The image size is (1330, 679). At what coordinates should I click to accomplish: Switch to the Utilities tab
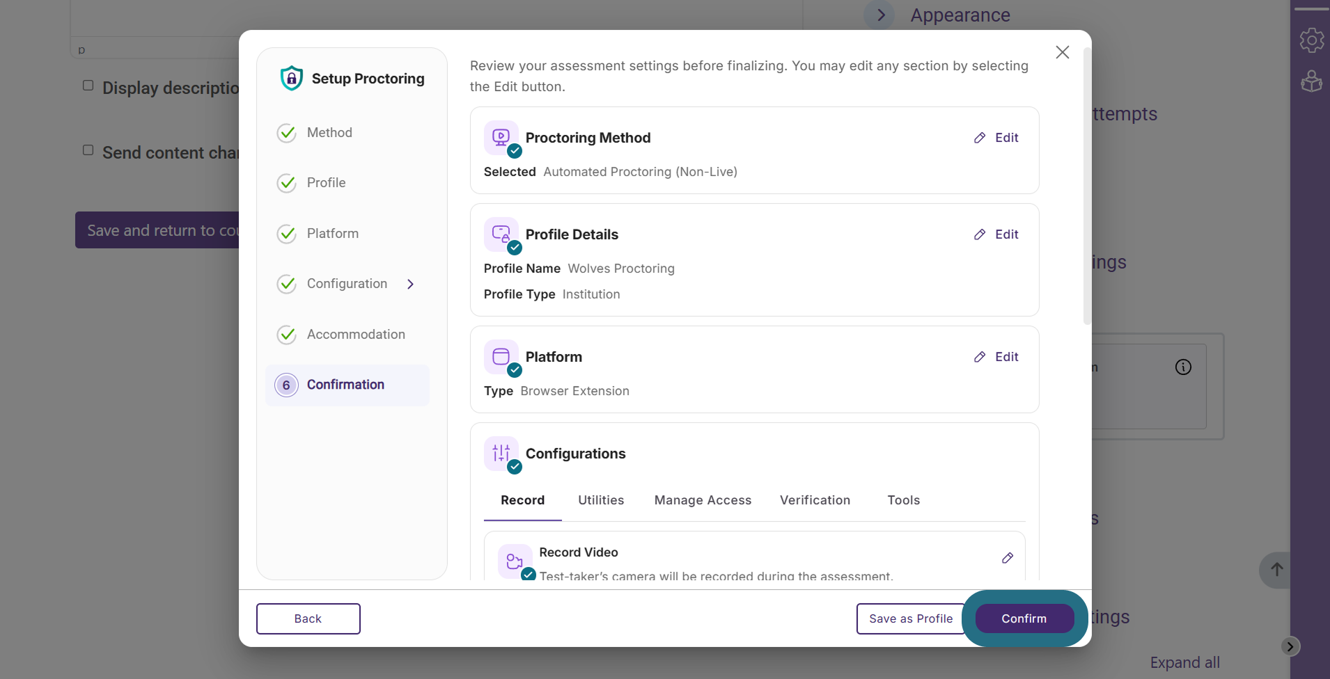click(x=601, y=500)
